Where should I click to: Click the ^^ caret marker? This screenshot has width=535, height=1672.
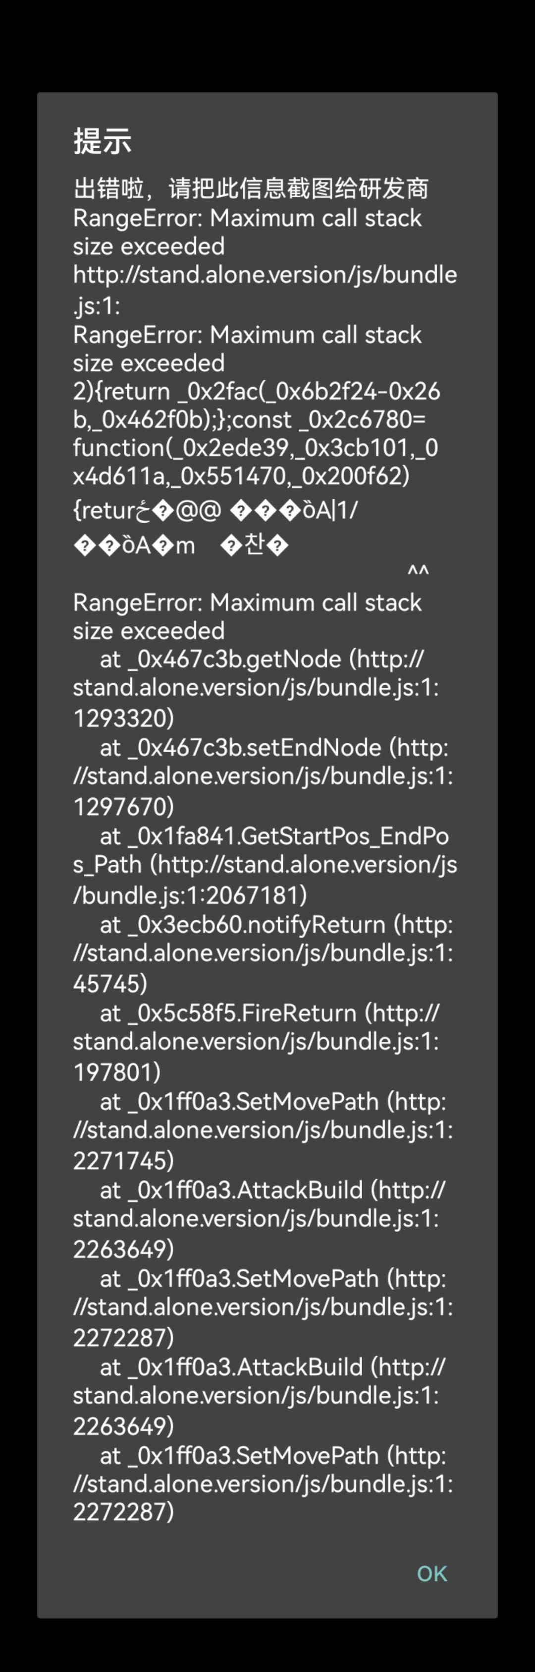(418, 572)
